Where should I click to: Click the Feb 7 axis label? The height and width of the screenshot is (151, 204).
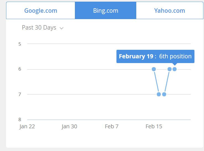point(112,126)
